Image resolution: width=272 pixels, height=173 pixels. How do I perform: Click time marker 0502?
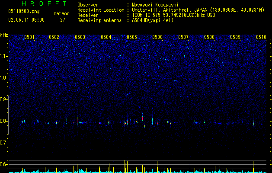click(x=54, y=37)
